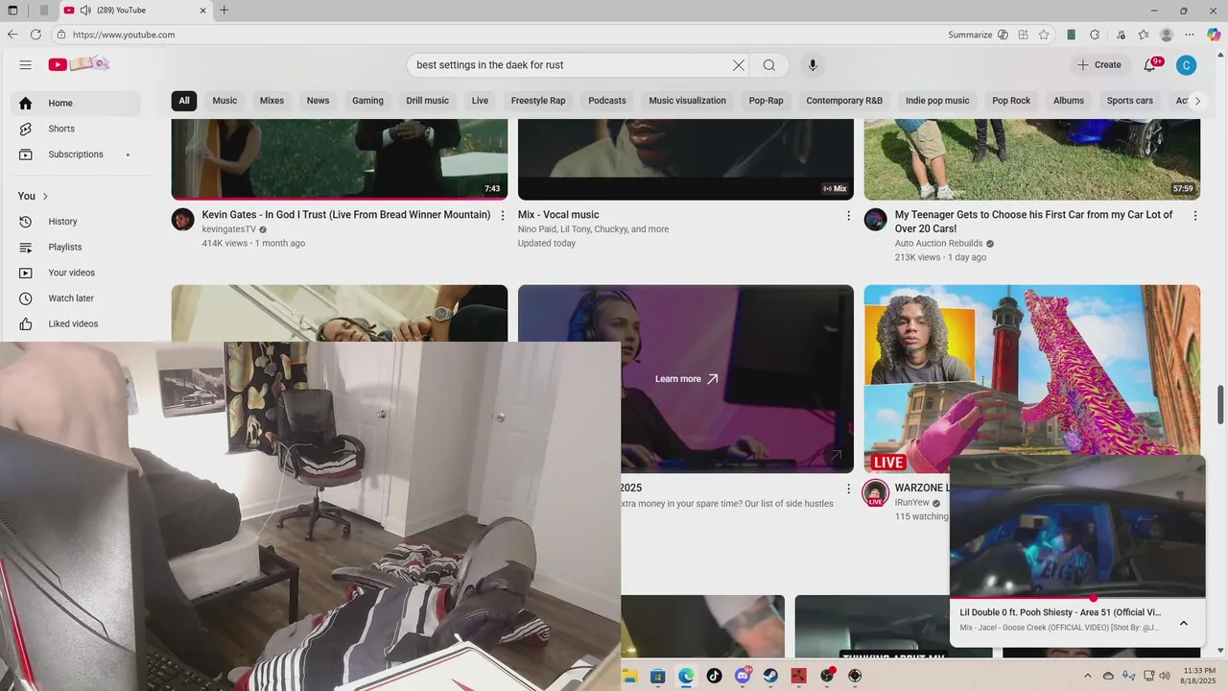The image size is (1228, 691).
Task: Open Your videos in the sidebar
Action: coord(77,273)
